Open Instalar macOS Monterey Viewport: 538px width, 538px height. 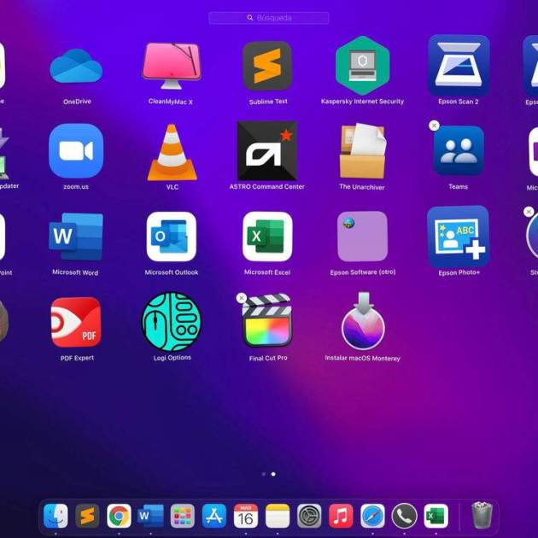click(362, 322)
